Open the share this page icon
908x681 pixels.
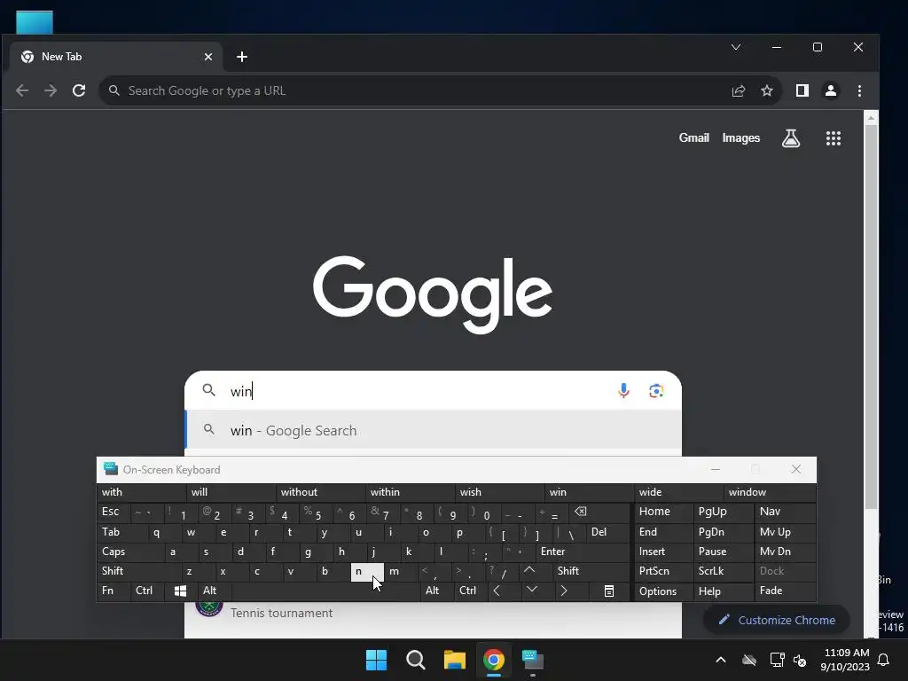(x=739, y=90)
